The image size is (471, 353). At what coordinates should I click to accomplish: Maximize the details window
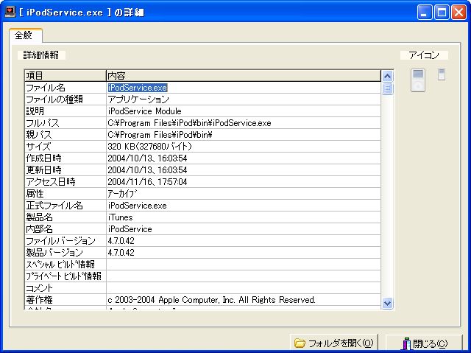(x=442, y=13)
